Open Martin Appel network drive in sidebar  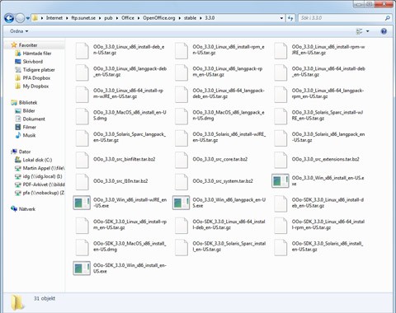coord(44,168)
